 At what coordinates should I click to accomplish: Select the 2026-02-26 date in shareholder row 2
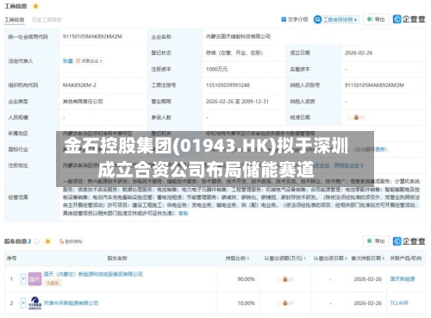click(367, 303)
